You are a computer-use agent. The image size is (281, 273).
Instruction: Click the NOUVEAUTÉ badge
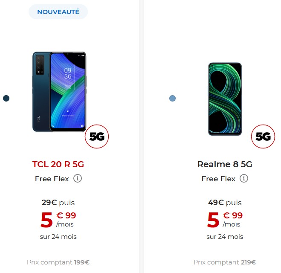click(58, 12)
